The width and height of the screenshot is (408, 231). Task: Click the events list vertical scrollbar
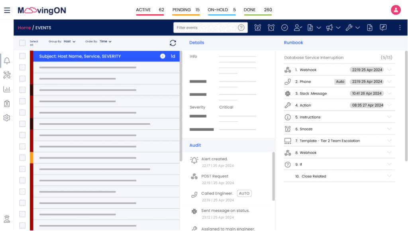tap(180, 107)
